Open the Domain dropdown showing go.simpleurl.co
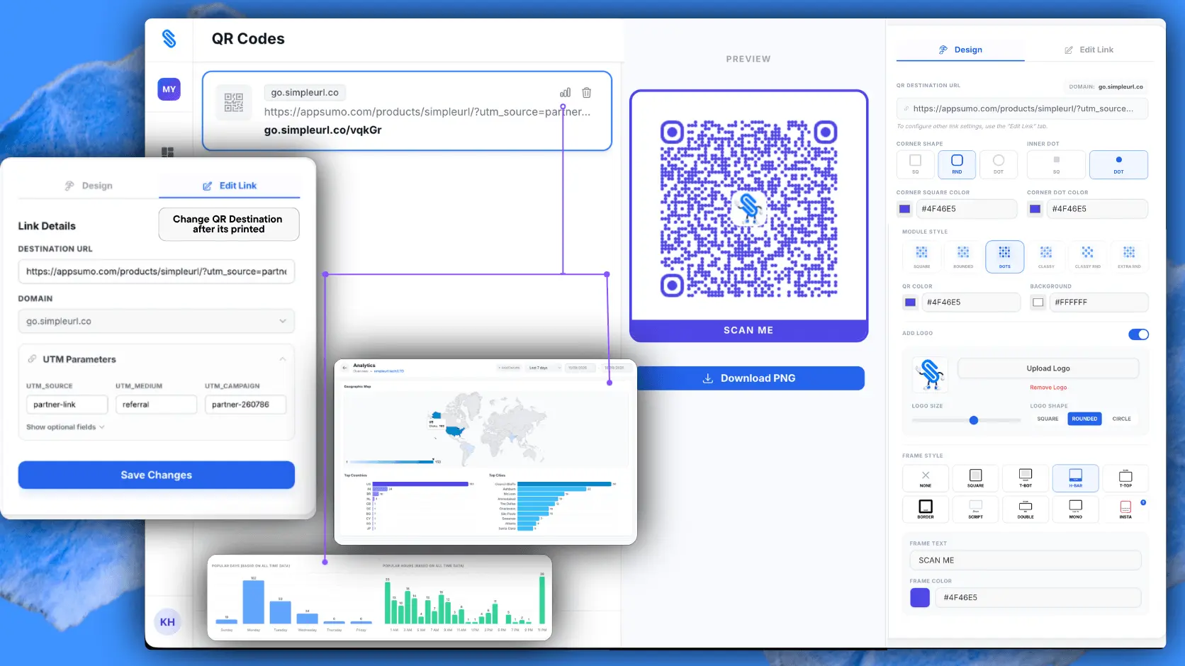 (x=156, y=321)
